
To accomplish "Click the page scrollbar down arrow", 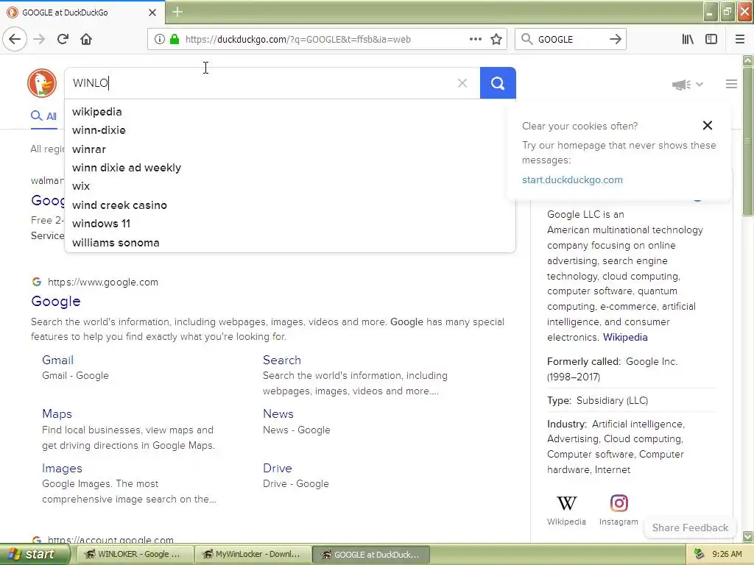I will click(x=747, y=536).
